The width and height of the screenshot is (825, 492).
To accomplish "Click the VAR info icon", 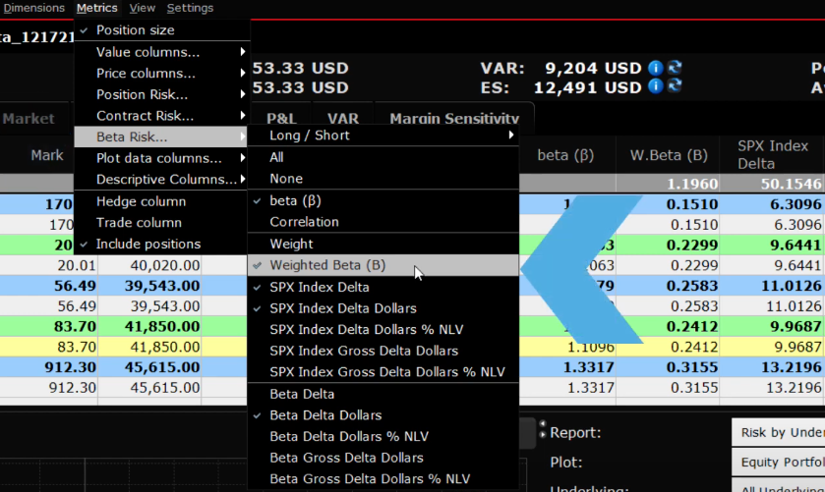I will tap(656, 69).
